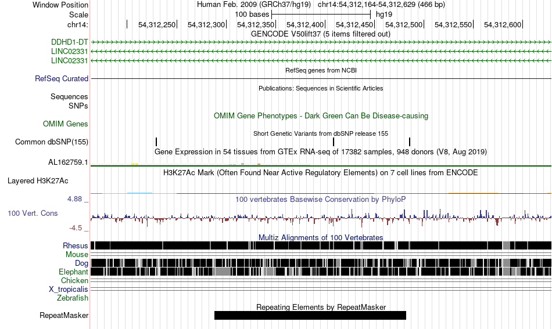The height and width of the screenshot is (329, 552).
Task: Click the AL162759.1 GTEx expression label
Action: coord(68,162)
